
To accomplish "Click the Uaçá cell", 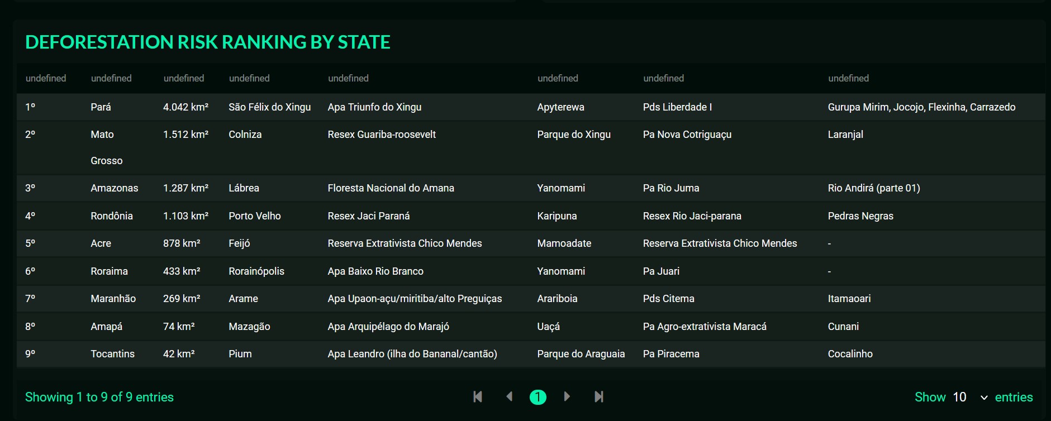I will [x=548, y=327].
